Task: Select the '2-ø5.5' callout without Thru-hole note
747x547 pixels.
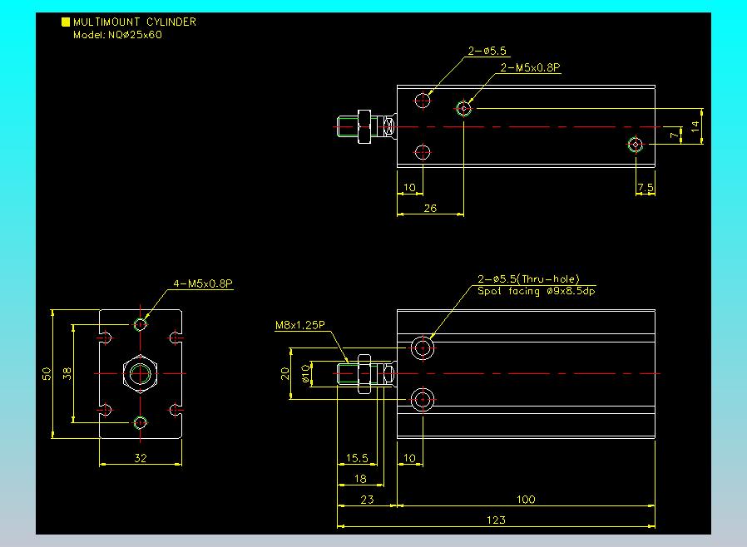Action: tap(487, 51)
